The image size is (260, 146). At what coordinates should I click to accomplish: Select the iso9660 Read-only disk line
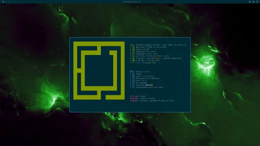[x=158, y=58]
